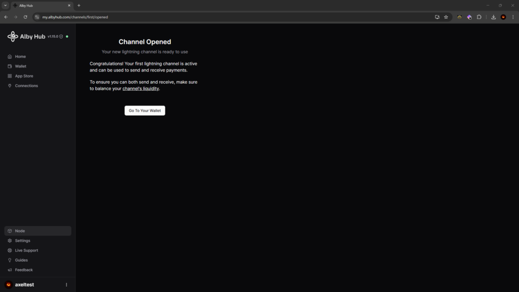Open the Home page from sidebar

(x=20, y=56)
